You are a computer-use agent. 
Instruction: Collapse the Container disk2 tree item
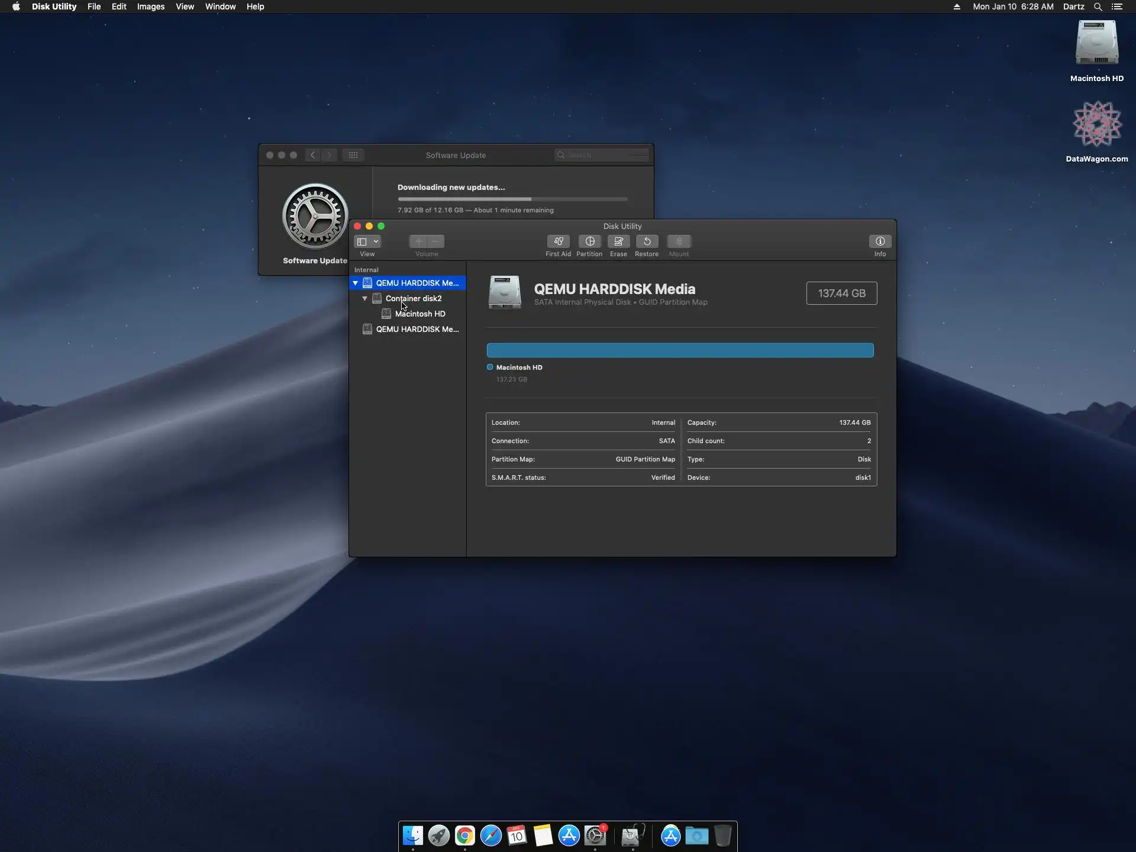click(x=365, y=299)
